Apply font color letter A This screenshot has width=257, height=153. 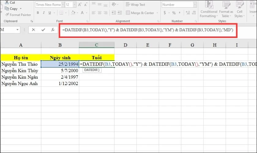tap(82, 13)
